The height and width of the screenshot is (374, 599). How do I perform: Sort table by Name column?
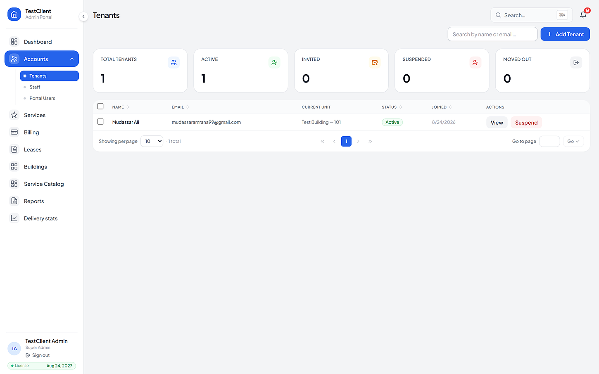[x=121, y=107]
